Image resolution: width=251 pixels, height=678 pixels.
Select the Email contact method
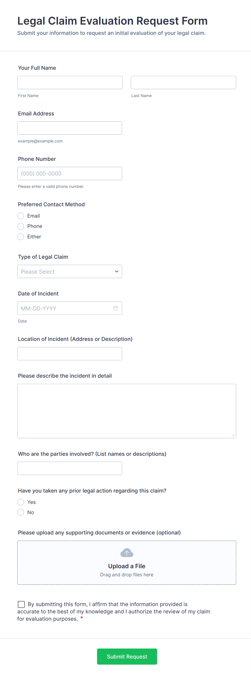(x=21, y=216)
